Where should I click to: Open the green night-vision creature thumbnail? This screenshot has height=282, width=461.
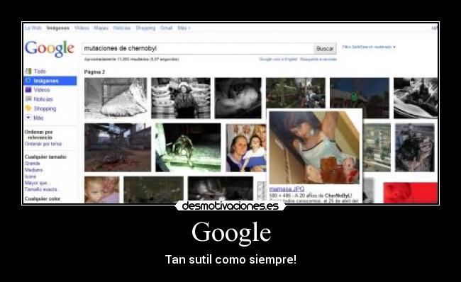188,147
